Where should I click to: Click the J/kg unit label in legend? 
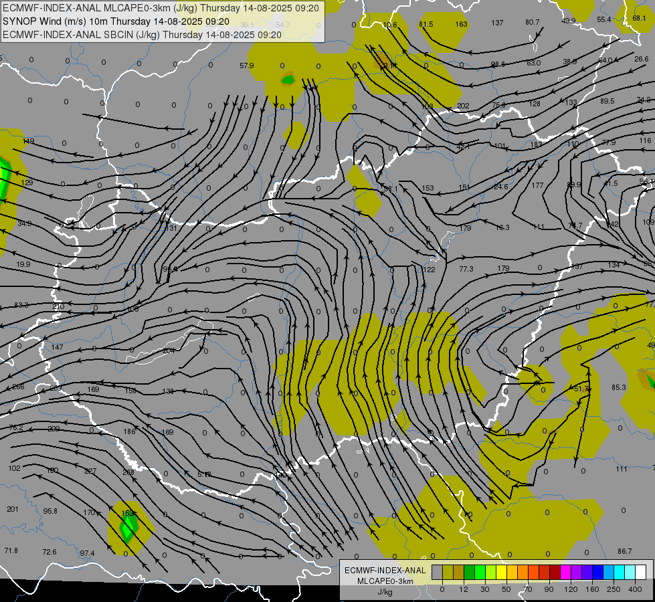click(x=385, y=592)
